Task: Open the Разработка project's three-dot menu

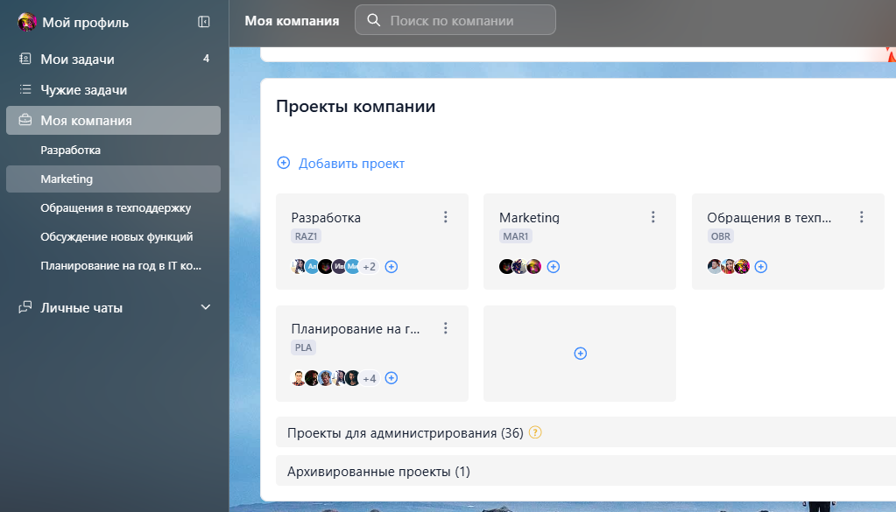Action: click(446, 216)
